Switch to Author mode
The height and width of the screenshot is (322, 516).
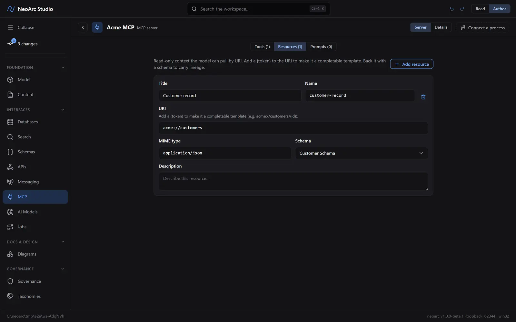pos(500,9)
